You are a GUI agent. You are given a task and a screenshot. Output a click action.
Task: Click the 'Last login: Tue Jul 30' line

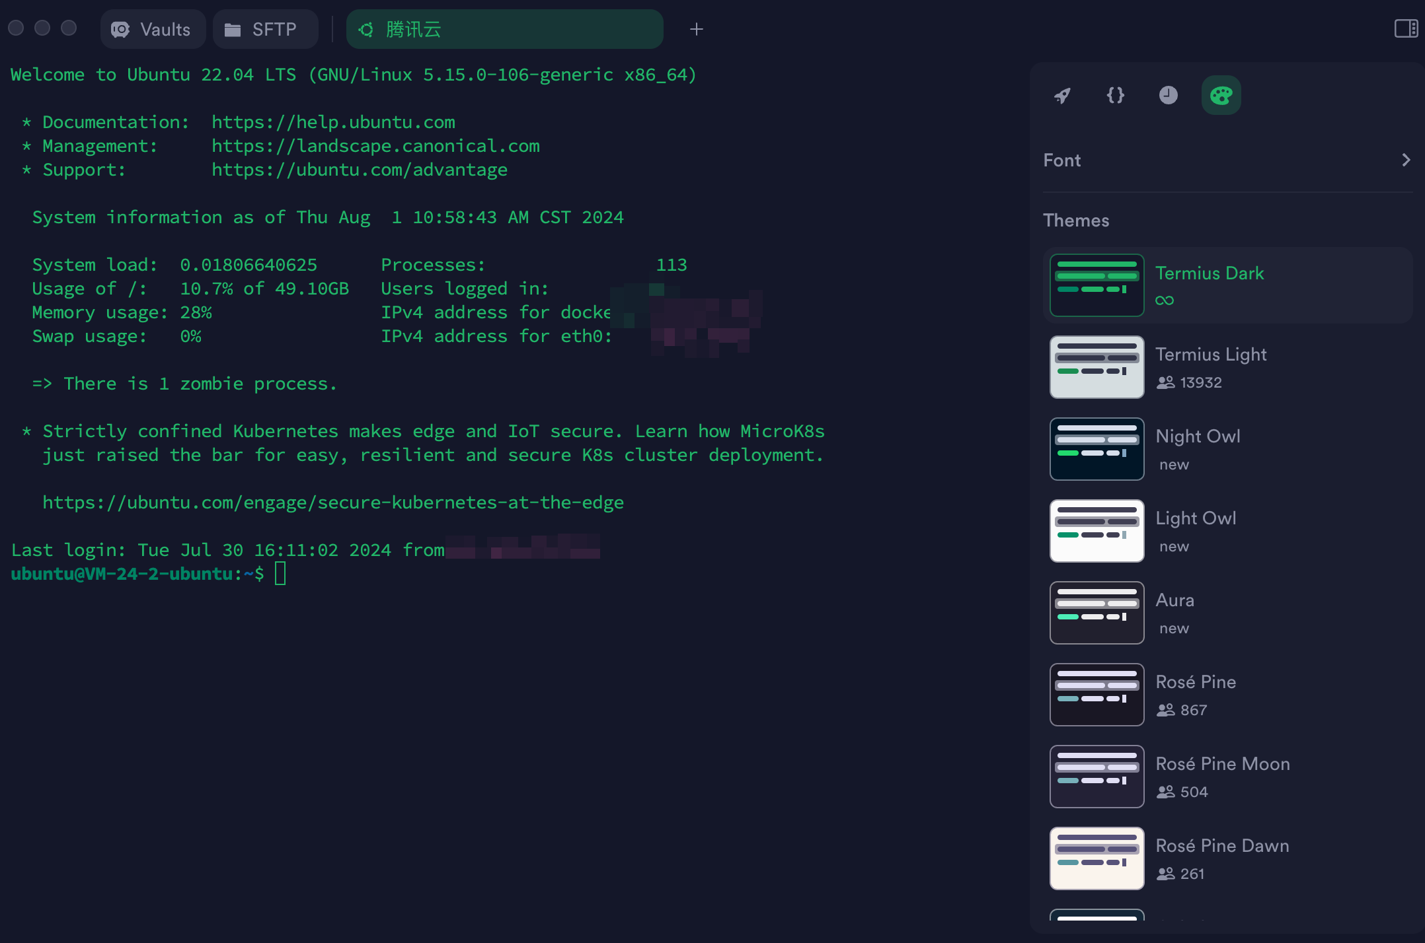227,550
